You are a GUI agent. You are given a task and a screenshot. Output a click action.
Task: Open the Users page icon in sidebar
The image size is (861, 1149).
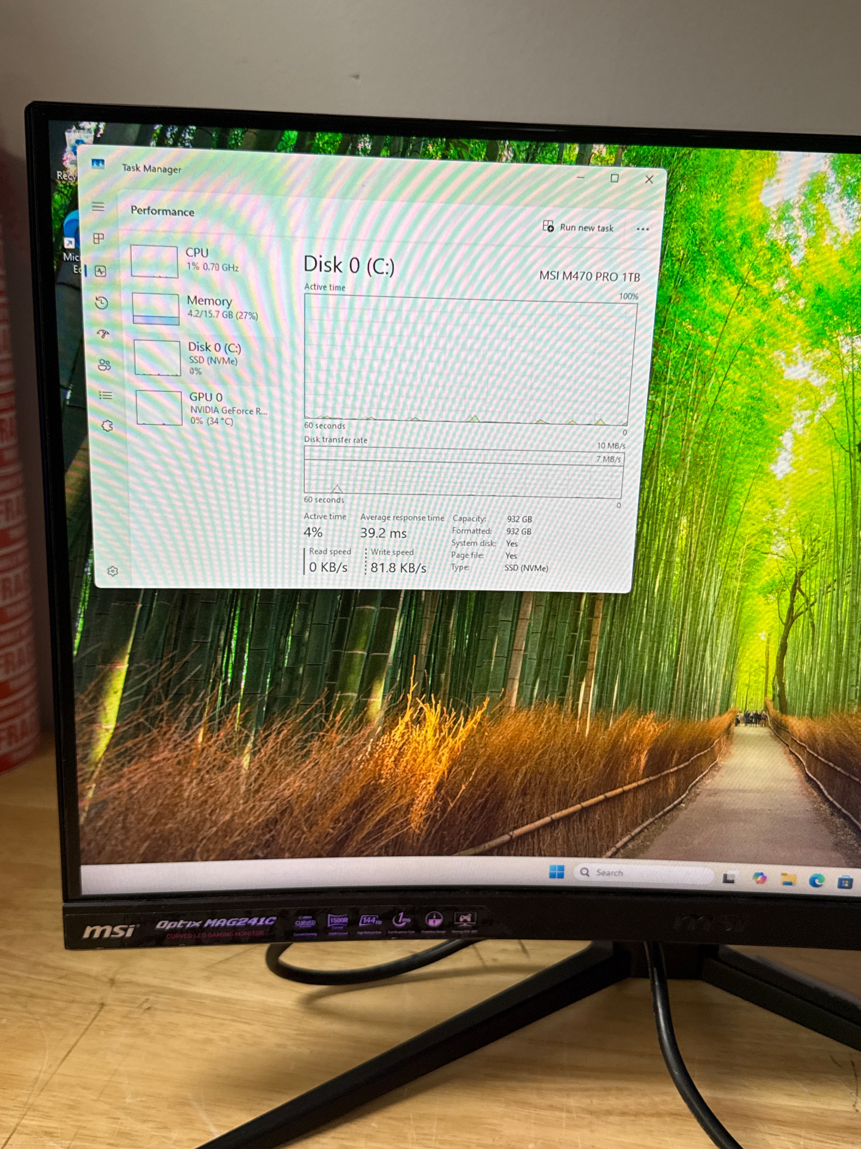tap(104, 365)
